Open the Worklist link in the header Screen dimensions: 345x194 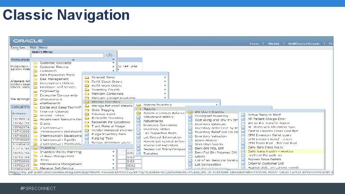(x=273, y=44)
